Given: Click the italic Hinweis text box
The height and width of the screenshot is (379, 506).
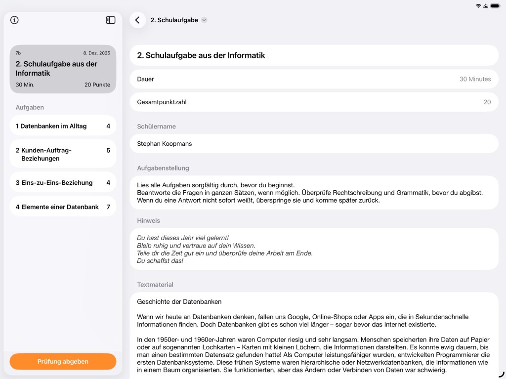Looking at the screenshot, I should [314, 249].
